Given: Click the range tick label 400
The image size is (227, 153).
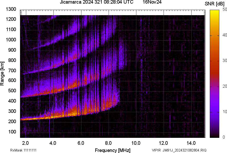Looking at the screenshot, I should point(12,101).
